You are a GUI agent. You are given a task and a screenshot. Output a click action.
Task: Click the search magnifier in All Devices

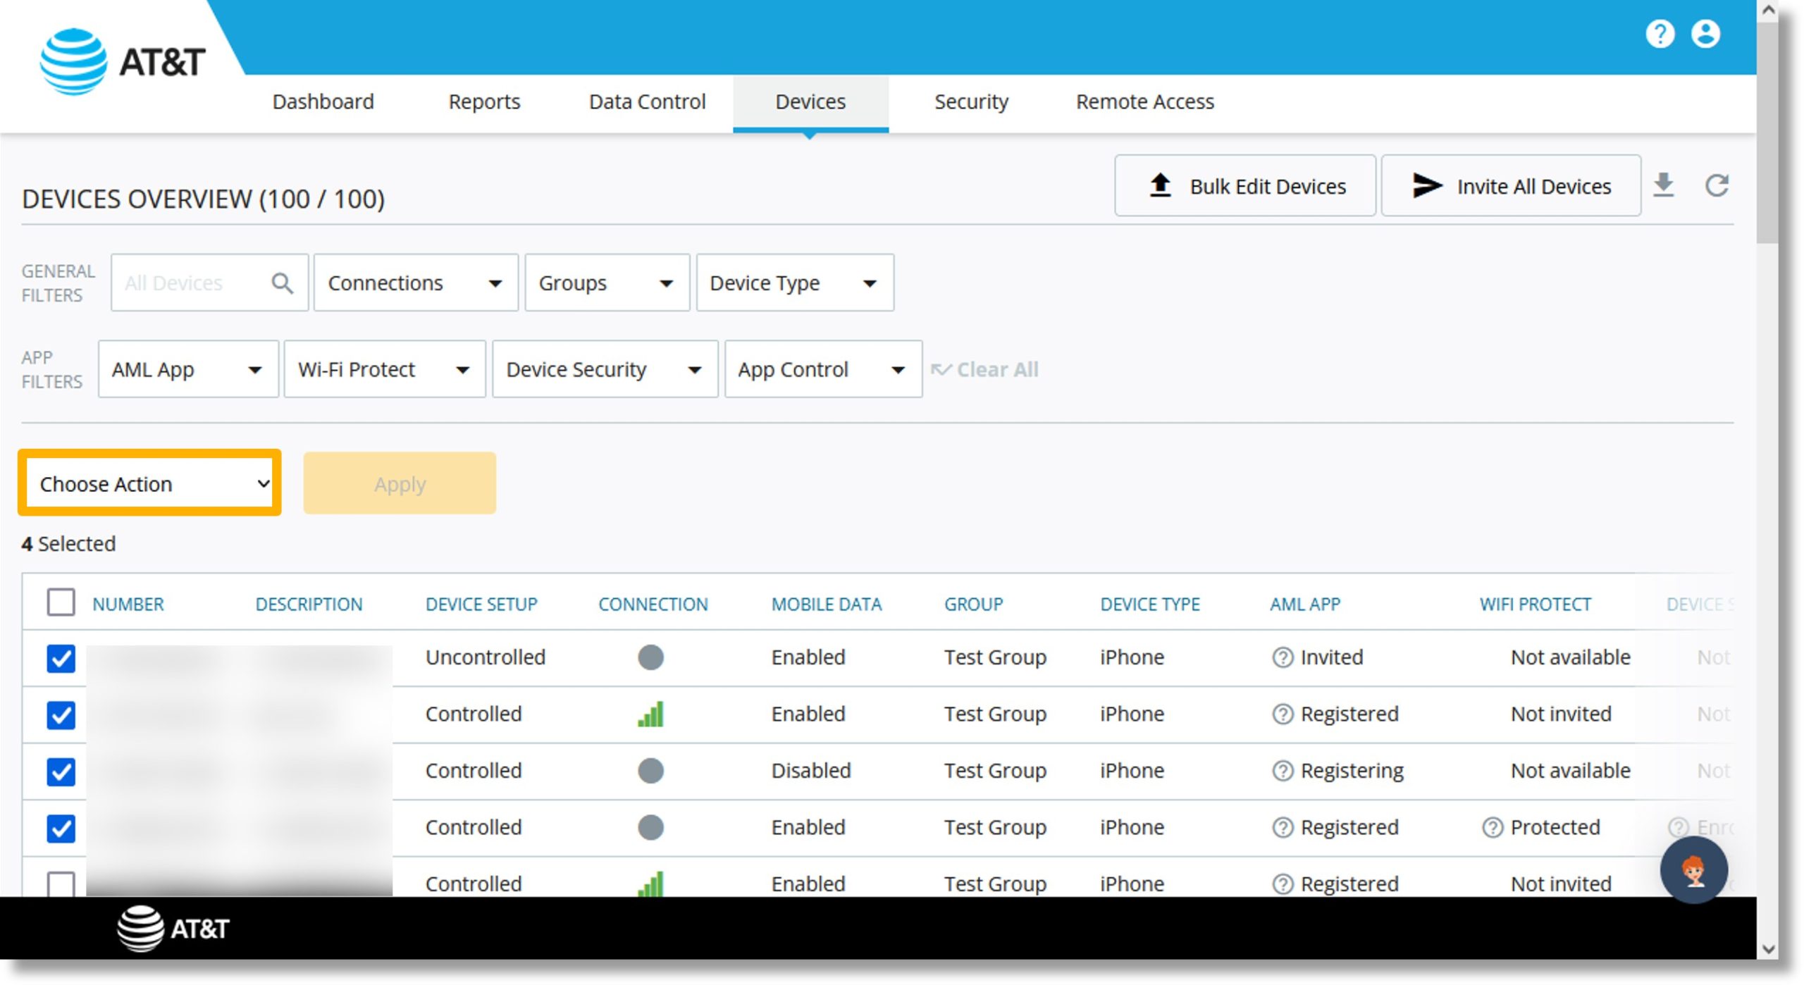coord(282,283)
